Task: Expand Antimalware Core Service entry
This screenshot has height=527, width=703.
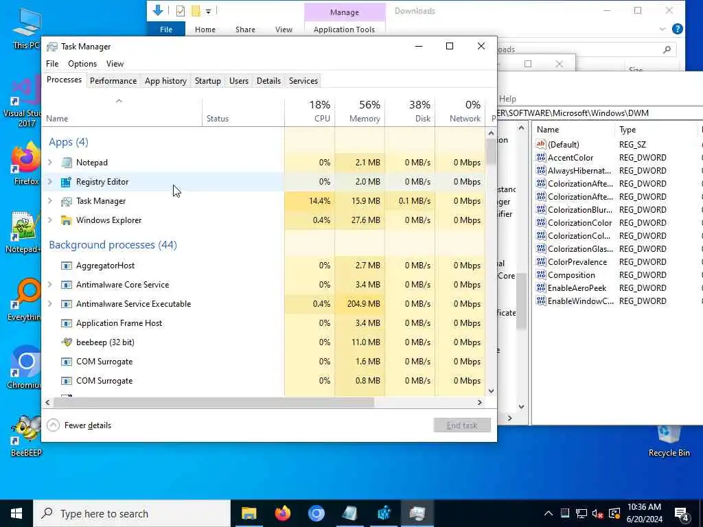Action: point(50,285)
